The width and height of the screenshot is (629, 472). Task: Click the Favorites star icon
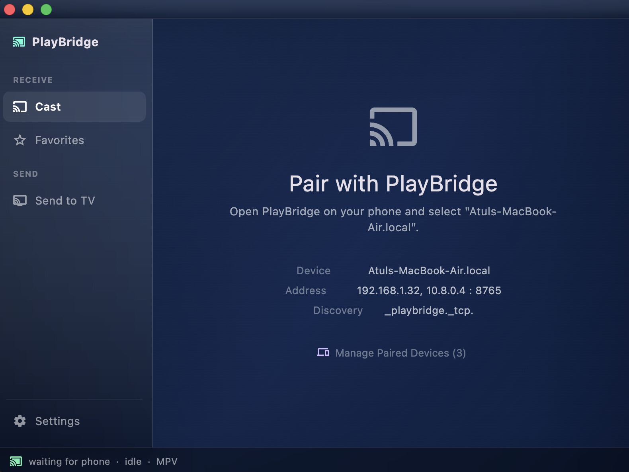tap(20, 140)
